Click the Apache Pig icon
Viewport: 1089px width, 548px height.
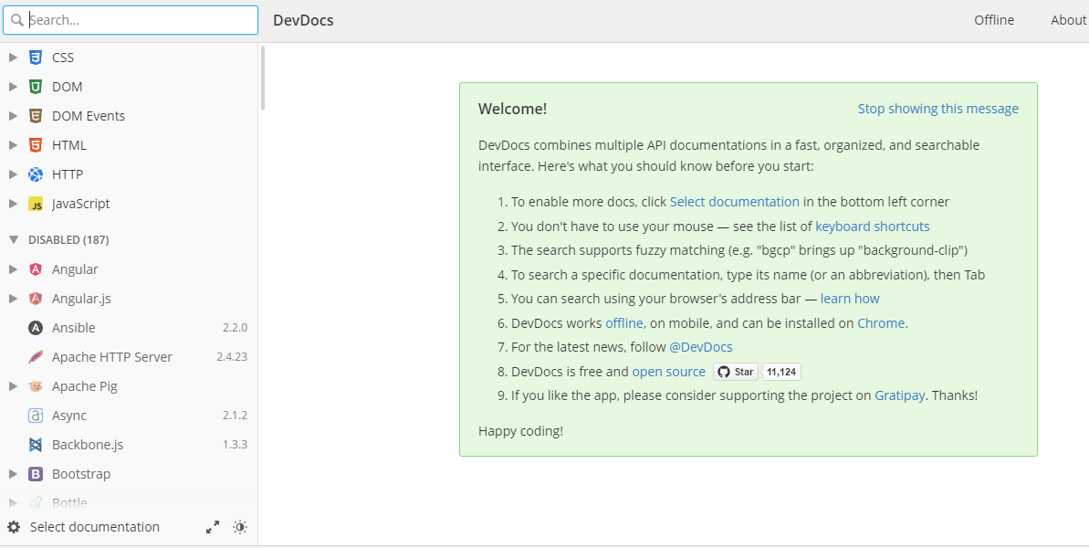click(36, 386)
